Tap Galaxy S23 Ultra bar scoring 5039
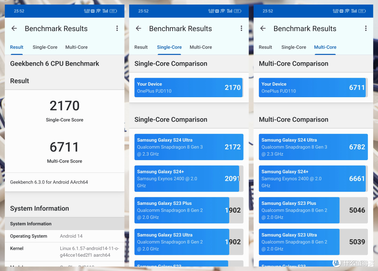This screenshot has width=378, height=271. [x=313, y=242]
